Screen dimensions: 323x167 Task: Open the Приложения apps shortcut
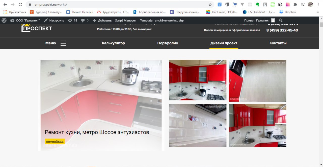tap(14, 12)
